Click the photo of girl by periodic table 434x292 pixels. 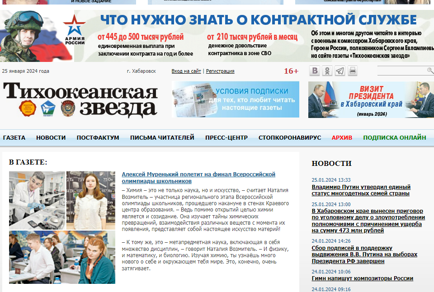point(91,200)
